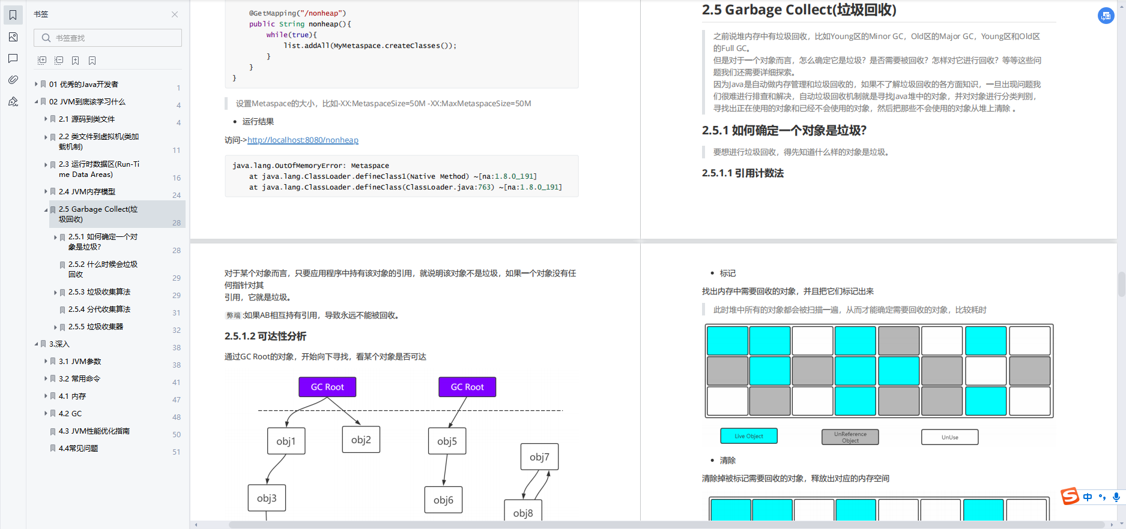Screen dimensions: 1126x529
Task: Open bookmark 4.1 内存
Action: (72, 396)
